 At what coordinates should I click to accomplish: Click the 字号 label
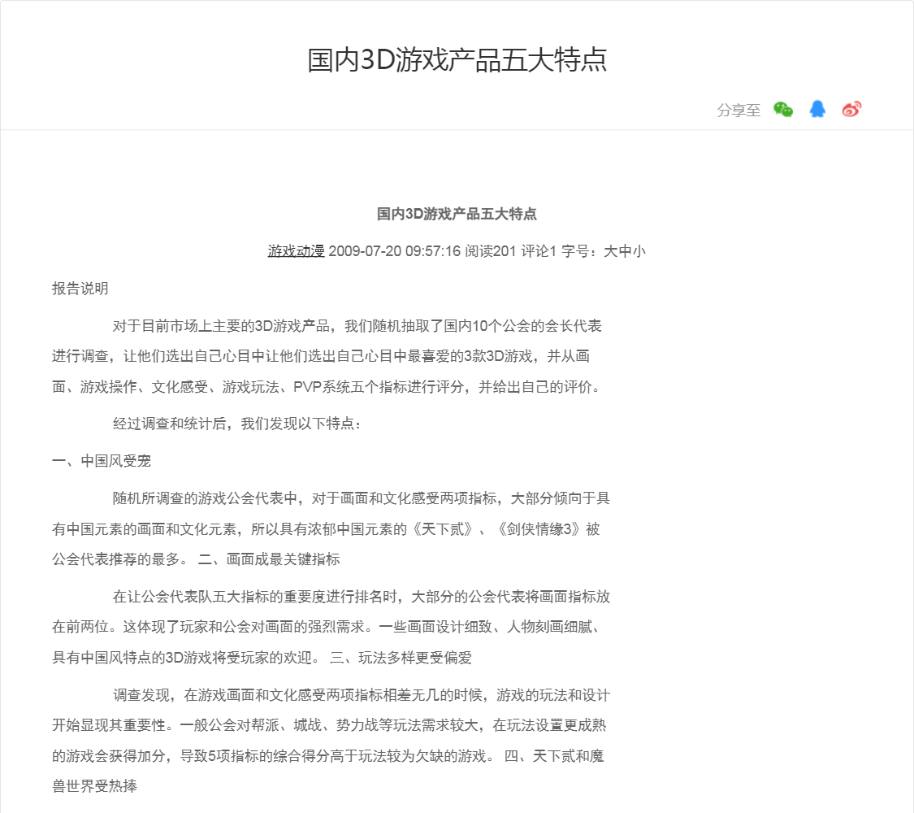[581, 250]
